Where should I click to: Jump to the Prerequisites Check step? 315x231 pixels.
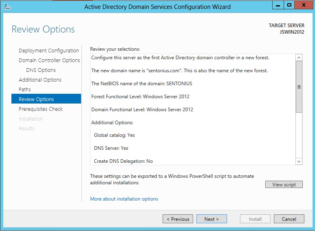click(41, 109)
